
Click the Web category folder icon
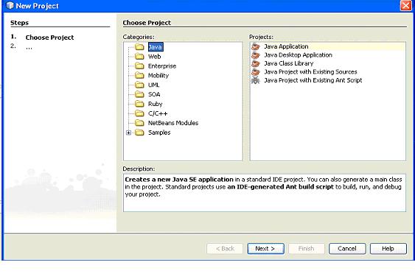pyautogui.click(x=139, y=57)
